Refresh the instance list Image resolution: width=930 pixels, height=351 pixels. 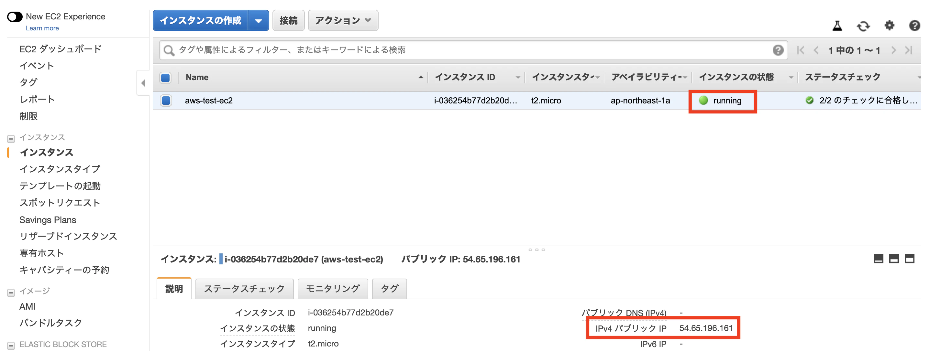pos(863,26)
